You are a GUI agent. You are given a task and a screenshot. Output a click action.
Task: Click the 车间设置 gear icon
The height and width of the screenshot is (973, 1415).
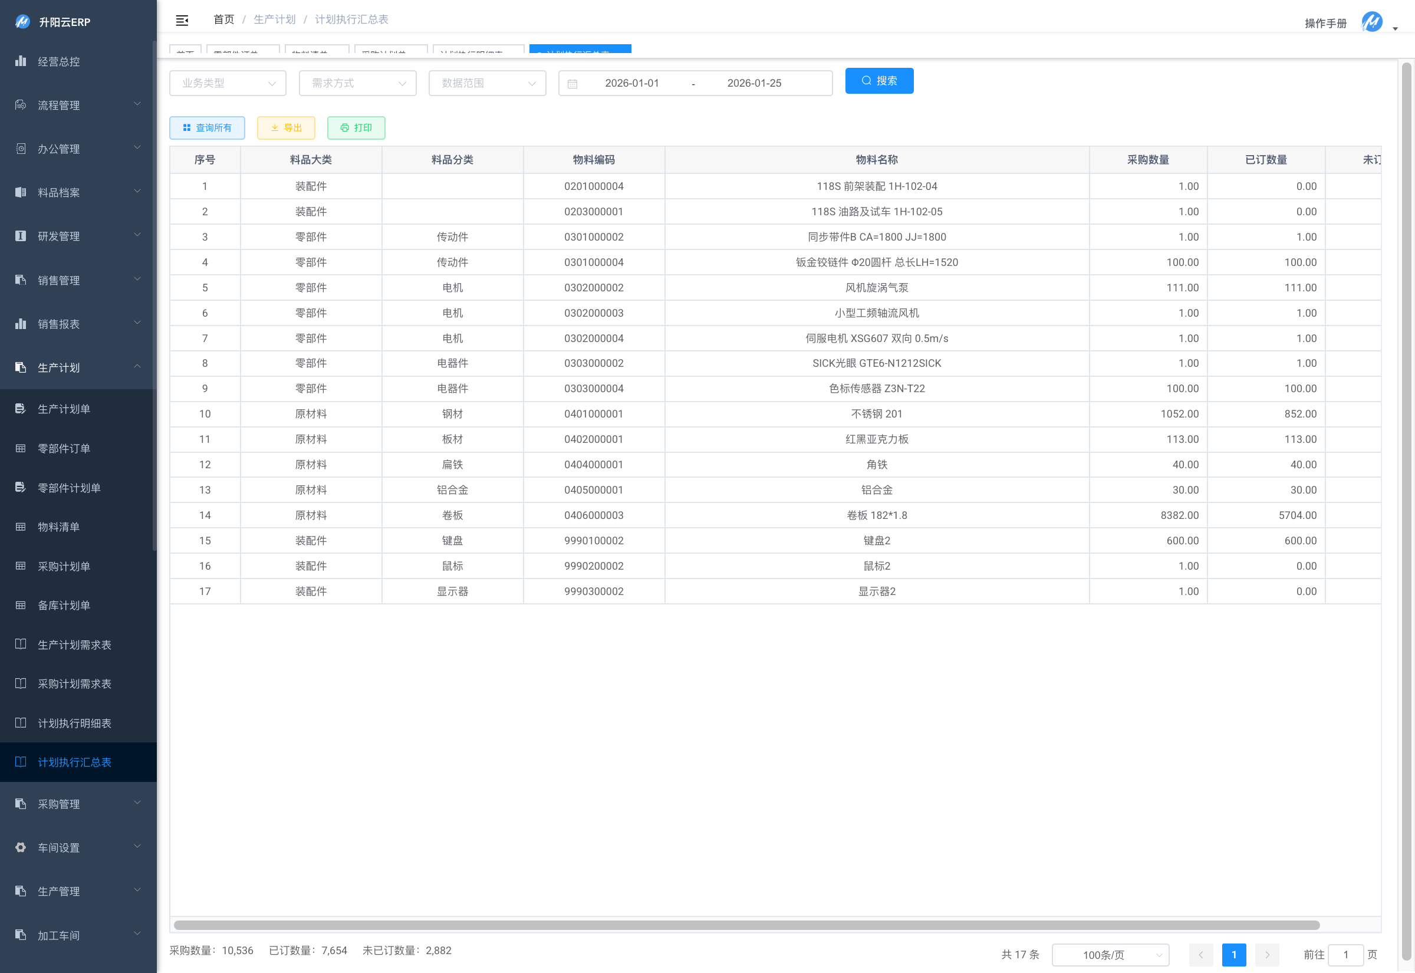point(21,847)
